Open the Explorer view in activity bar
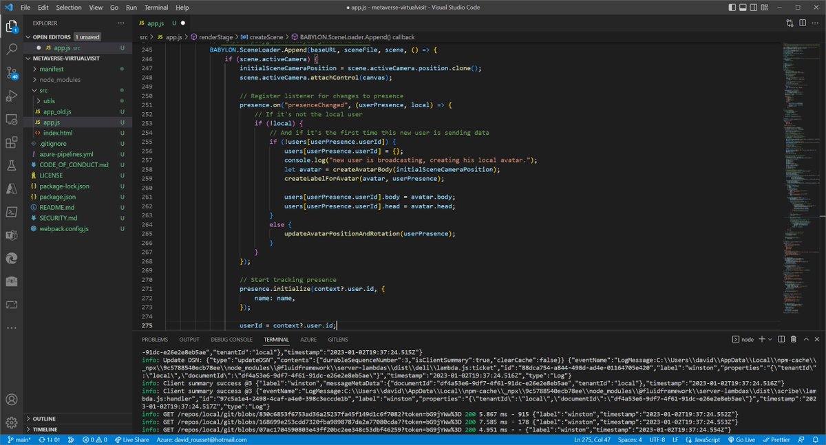Viewport: 826px width, 445px height. tap(12, 27)
